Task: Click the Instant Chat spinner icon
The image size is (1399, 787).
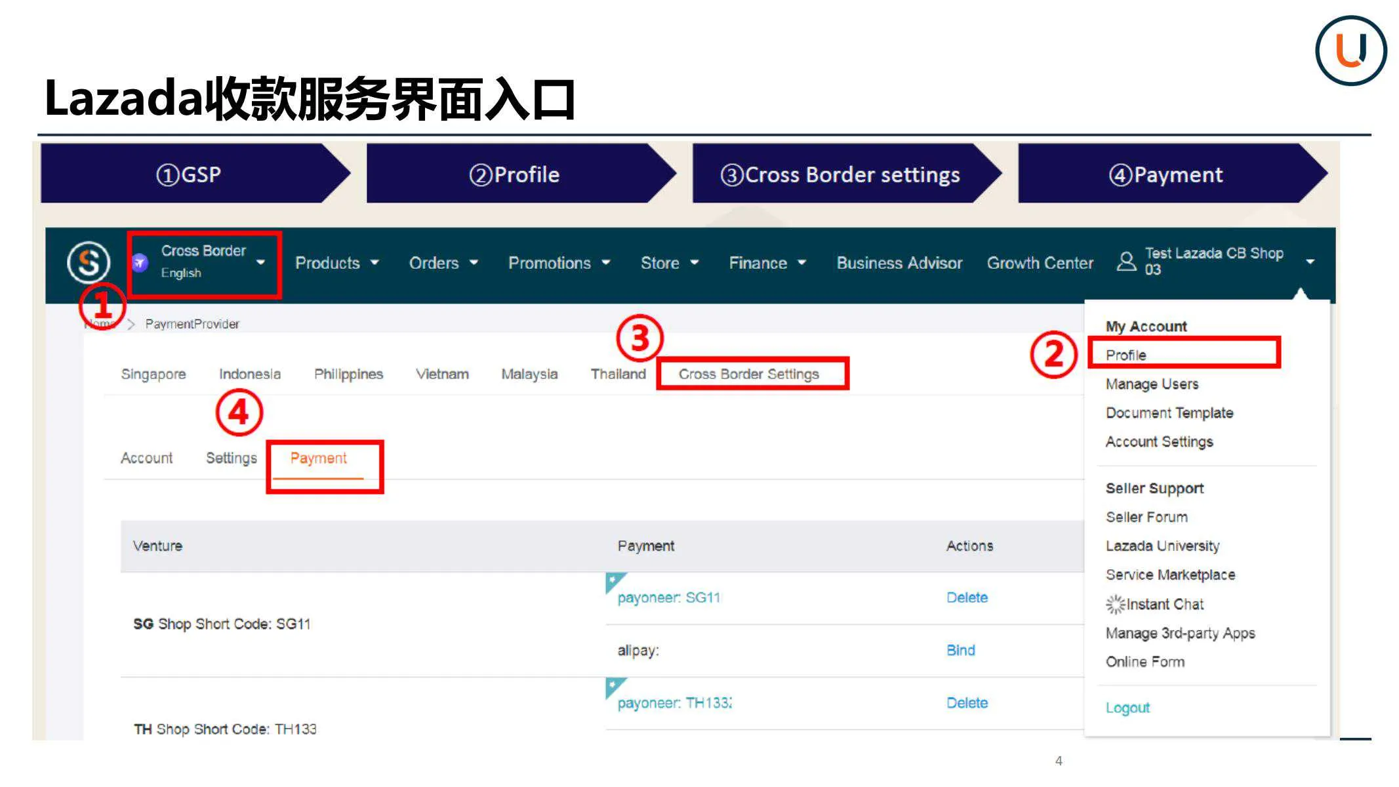Action: [1116, 604]
